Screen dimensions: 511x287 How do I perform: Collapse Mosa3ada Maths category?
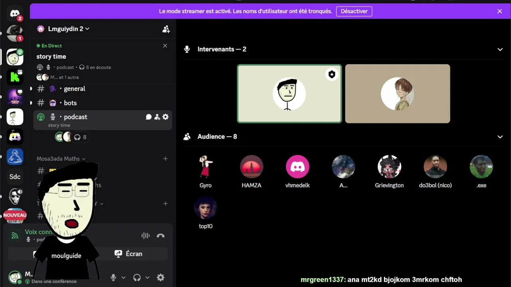[x=61, y=159]
